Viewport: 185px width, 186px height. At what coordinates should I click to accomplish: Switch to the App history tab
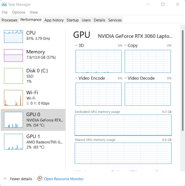coord(54,20)
